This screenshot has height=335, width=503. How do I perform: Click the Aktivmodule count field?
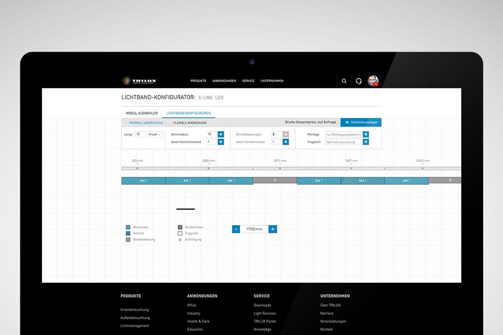[x=212, y=134]
